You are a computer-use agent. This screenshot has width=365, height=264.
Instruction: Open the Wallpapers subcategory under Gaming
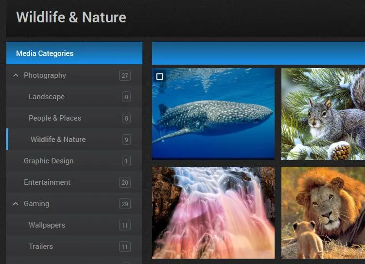coord(47,225)
